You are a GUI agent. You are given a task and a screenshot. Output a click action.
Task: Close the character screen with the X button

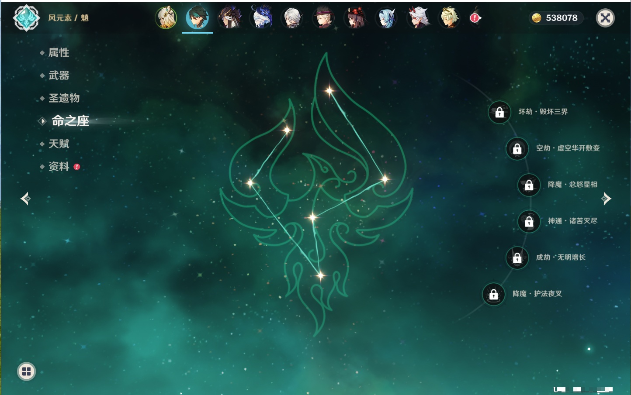point(605,18)
